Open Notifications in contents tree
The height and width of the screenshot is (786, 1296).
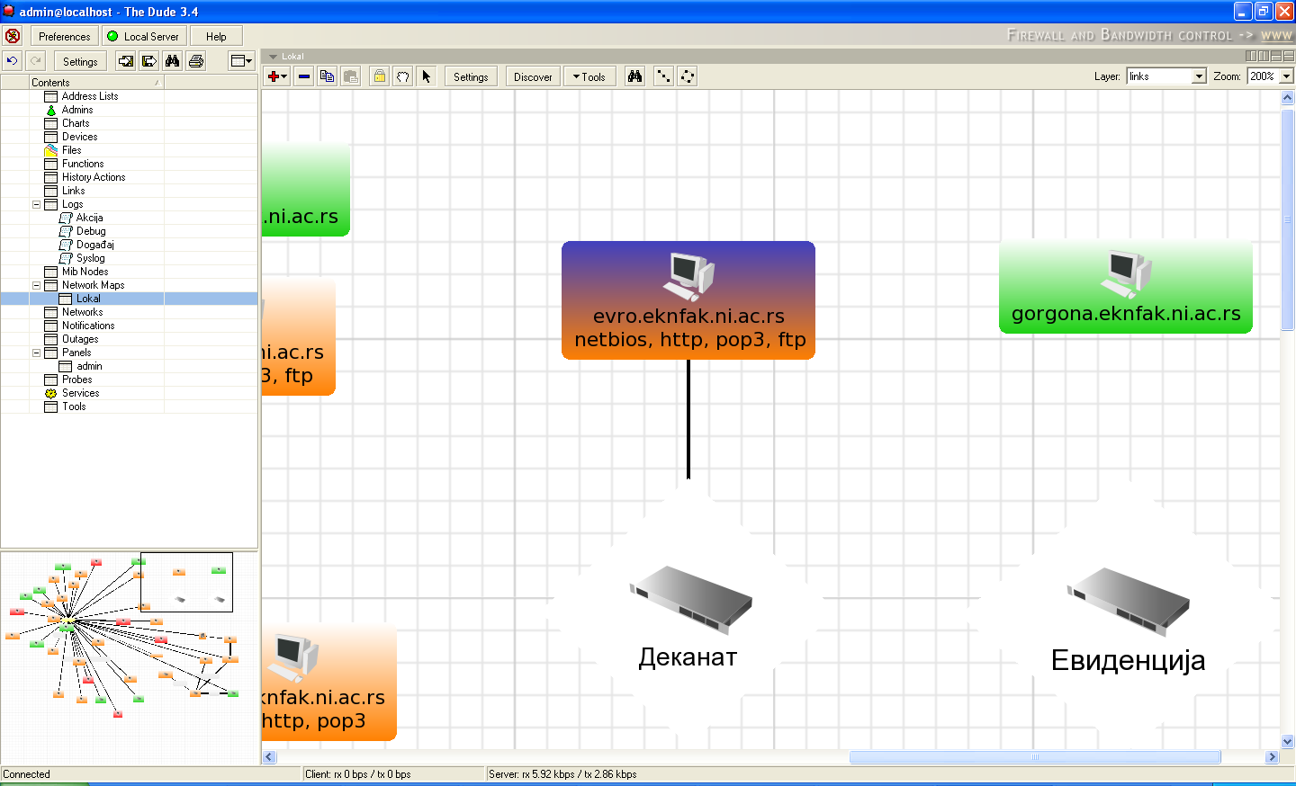click(x=88, y=326)
